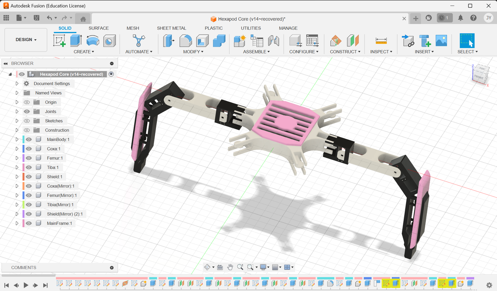Open the DESIGN workspace dropdown

click(x=25, y=40)
